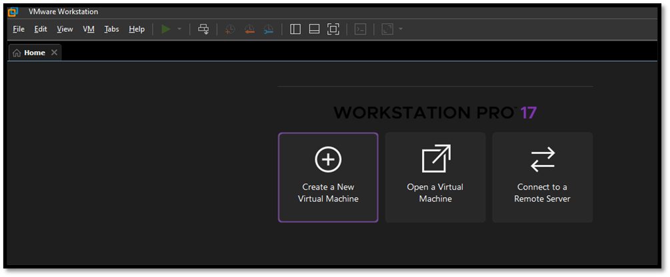The height and width of the screenshot is (277, 670).
Task: Open the Snapshot Manager wrench-clock icon
Action: (268, 29)
